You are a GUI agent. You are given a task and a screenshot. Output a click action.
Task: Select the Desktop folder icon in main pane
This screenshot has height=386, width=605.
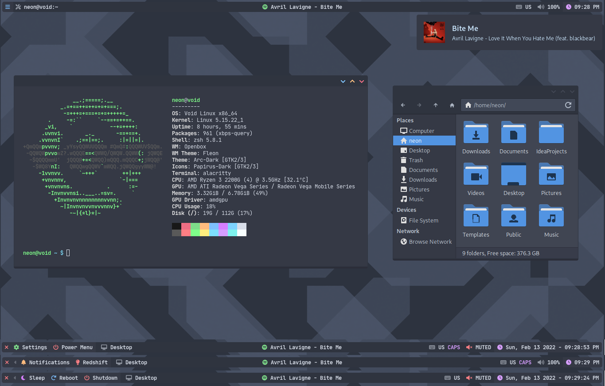pyautogui.click(x=514, y=174)
